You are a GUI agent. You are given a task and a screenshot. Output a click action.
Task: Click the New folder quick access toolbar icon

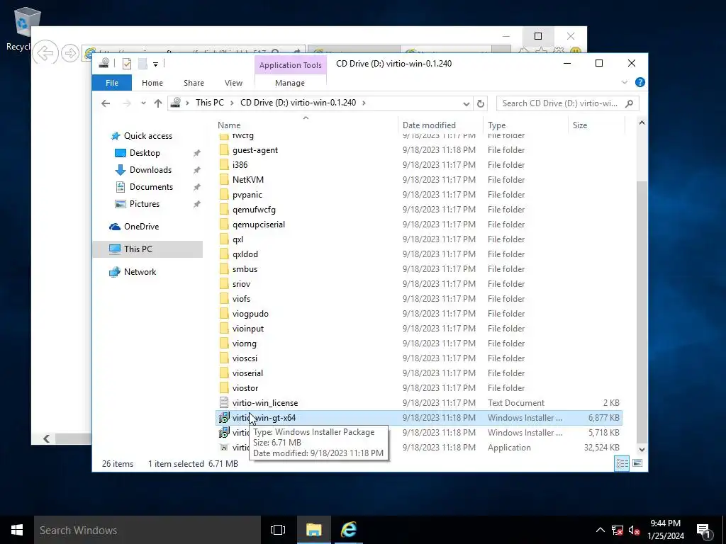point(143,64)
